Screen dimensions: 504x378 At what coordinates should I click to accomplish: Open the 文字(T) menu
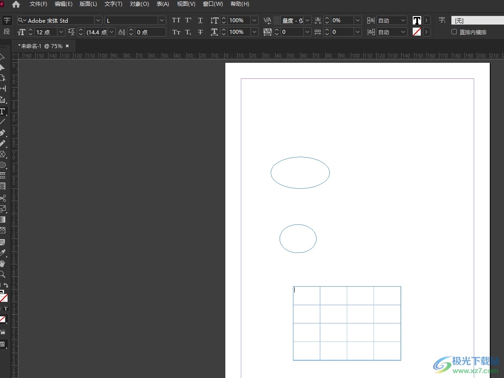tap(113, 4)
